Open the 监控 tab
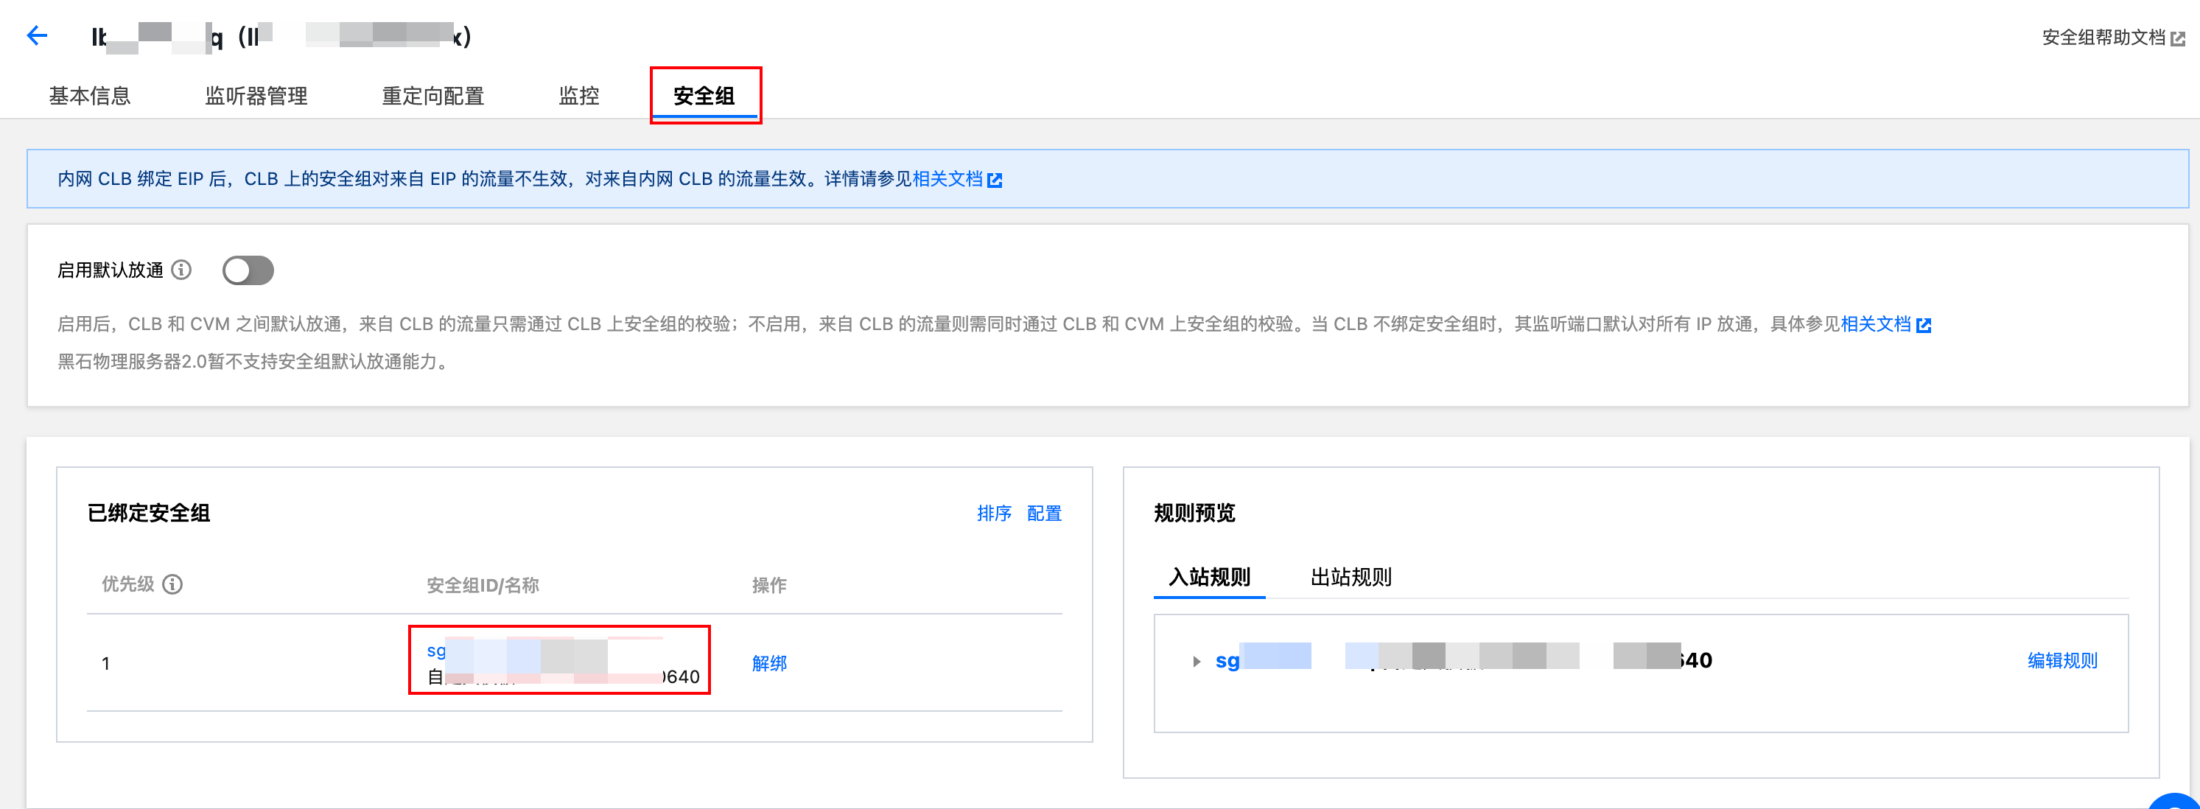2200x809 pixels. [578, 96]
